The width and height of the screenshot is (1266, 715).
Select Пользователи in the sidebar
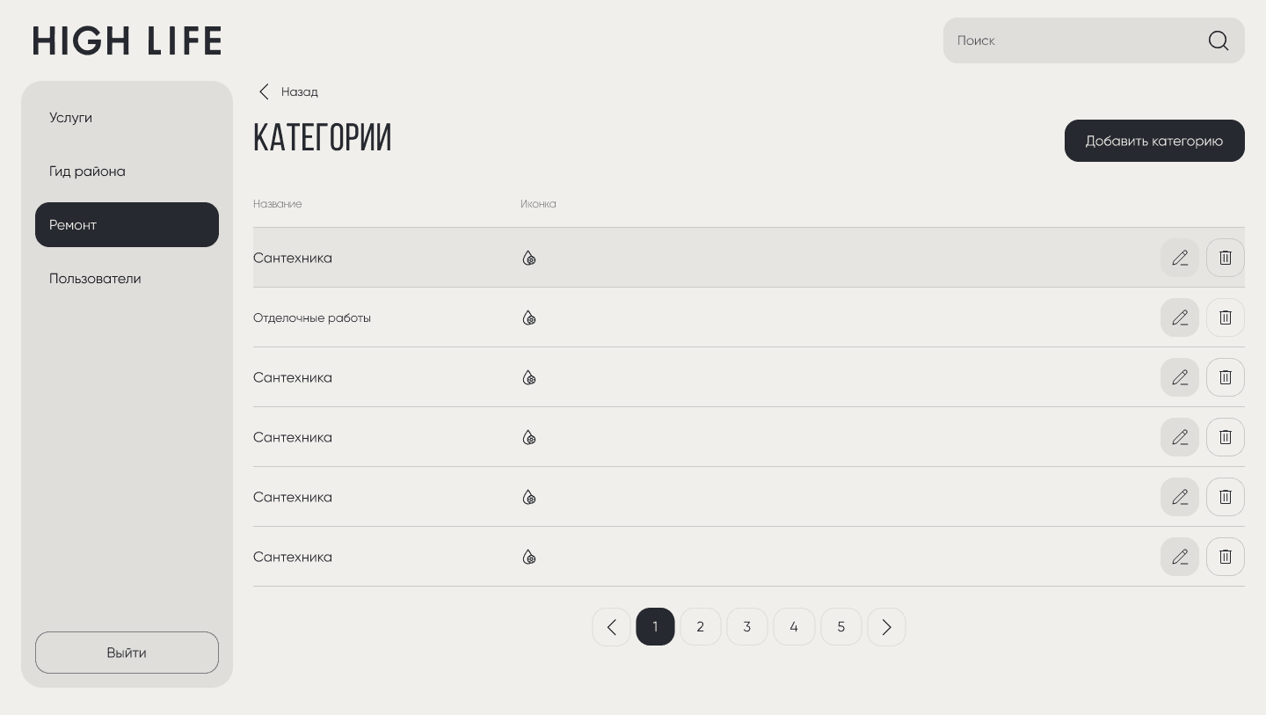click(x=95, y=279)
